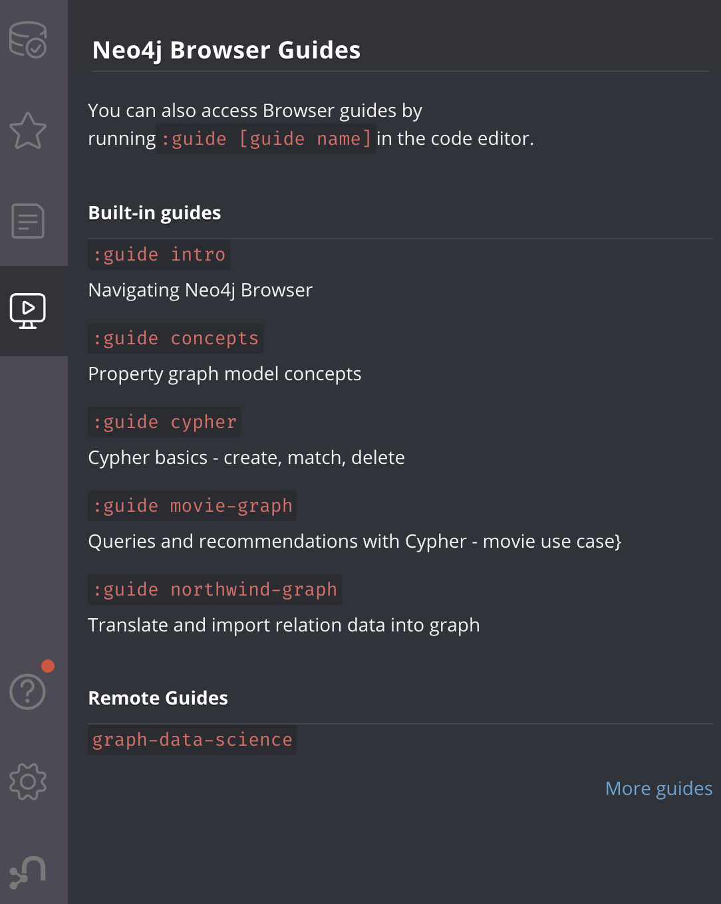Image resolution: width=721 pixels, height=904 pixels.
Task: Open the Help panel question mark icon
Action: point(27,691)
